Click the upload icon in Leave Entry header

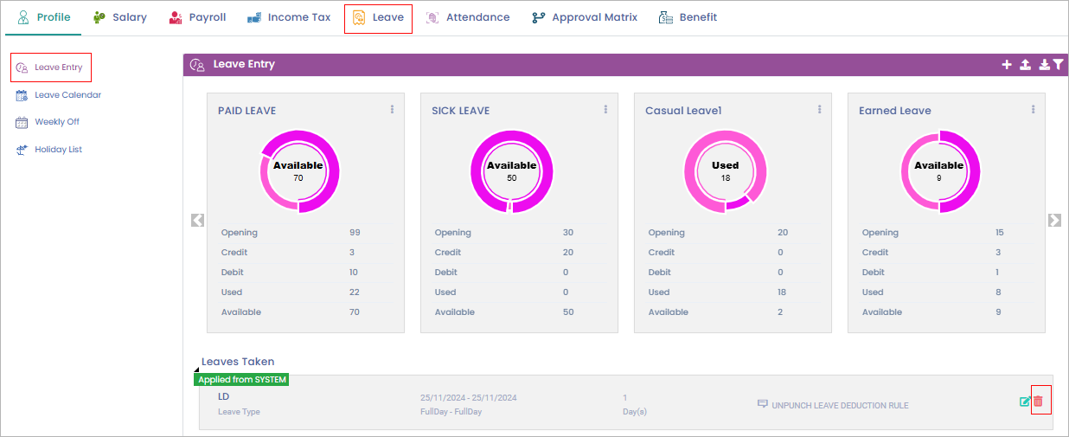coord(1025,65)
